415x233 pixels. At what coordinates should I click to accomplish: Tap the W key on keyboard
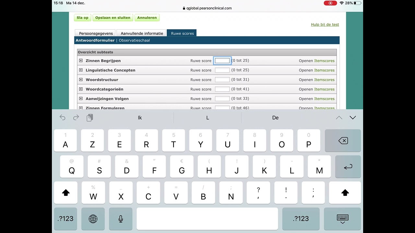[93, 193]
